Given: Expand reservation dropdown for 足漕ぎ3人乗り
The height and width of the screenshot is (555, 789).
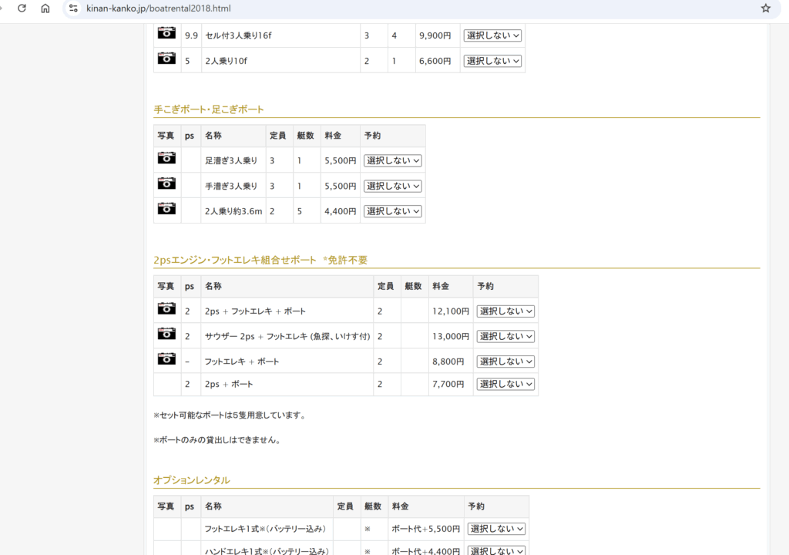Looking at the screenshot, I should (x=393, y=161).
